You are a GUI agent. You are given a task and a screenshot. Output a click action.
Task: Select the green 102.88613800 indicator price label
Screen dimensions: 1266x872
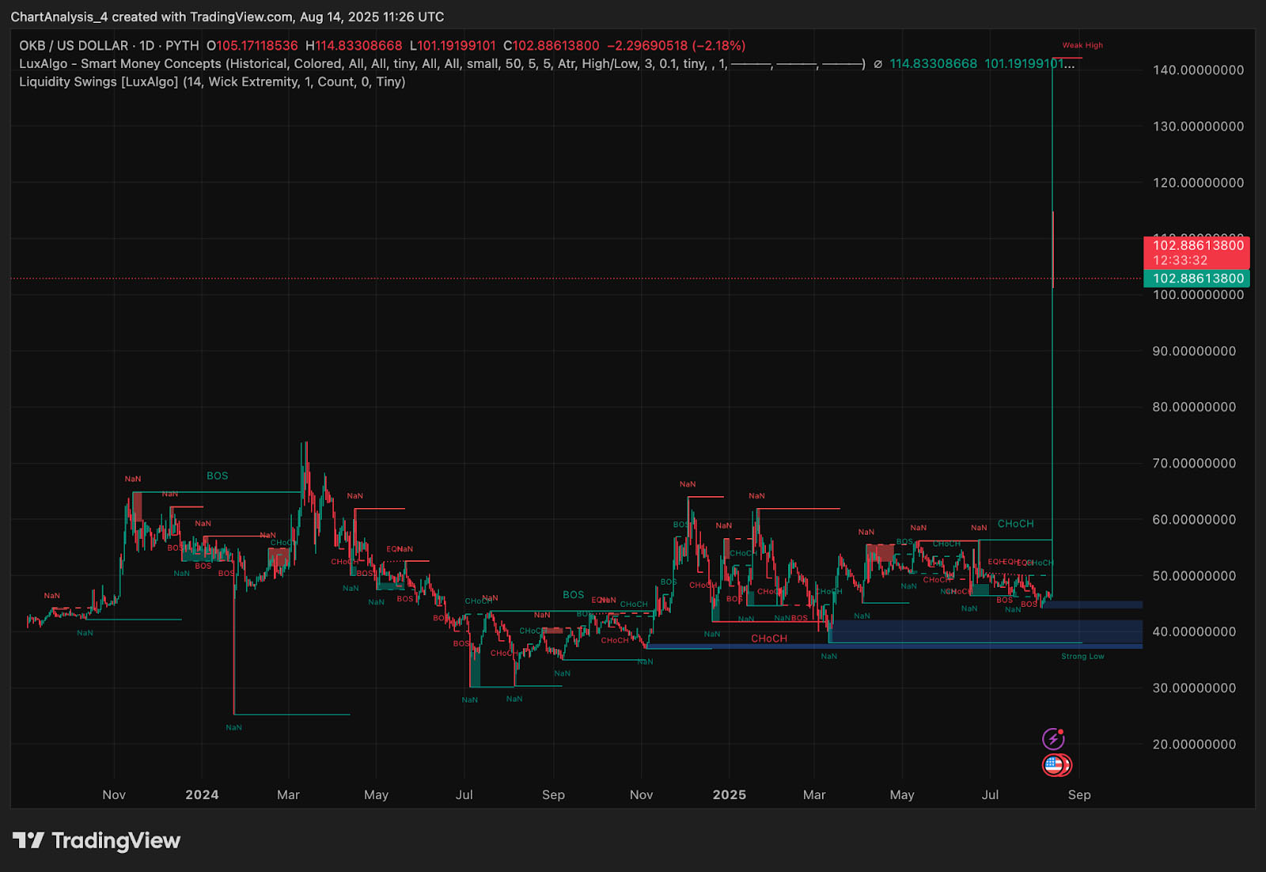click(1196, 278)
